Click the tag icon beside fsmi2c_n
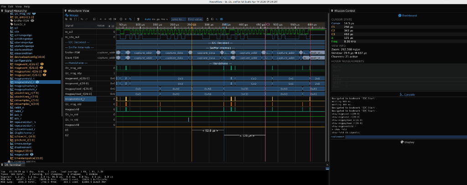Image resolution: width=467 pixels, height=185 pixels. [12, 25]
